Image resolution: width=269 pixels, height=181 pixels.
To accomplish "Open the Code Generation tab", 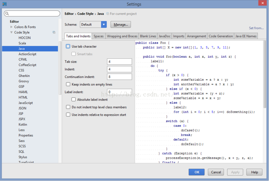I will (221, 36).
